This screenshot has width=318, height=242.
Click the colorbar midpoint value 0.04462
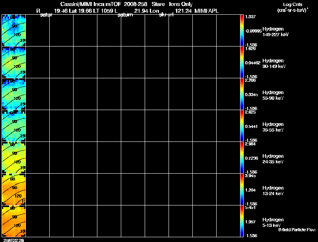pos(253,63)
